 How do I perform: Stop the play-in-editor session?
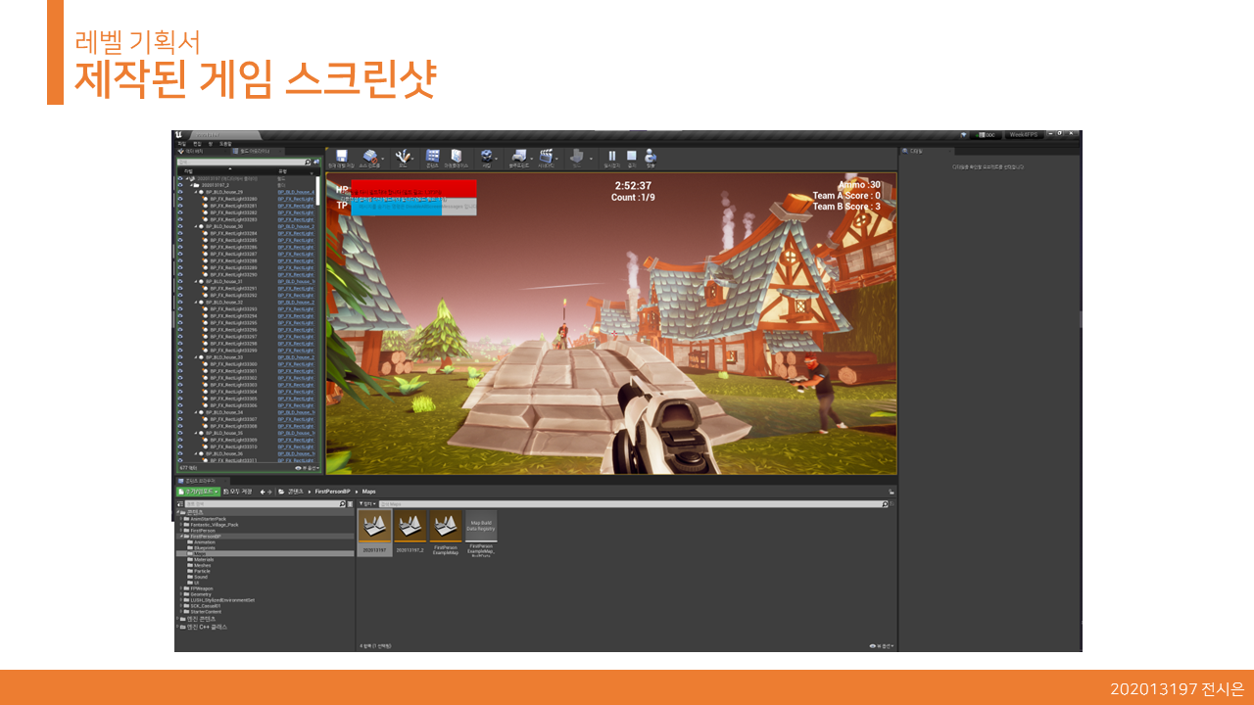click(x=632, y=157)
